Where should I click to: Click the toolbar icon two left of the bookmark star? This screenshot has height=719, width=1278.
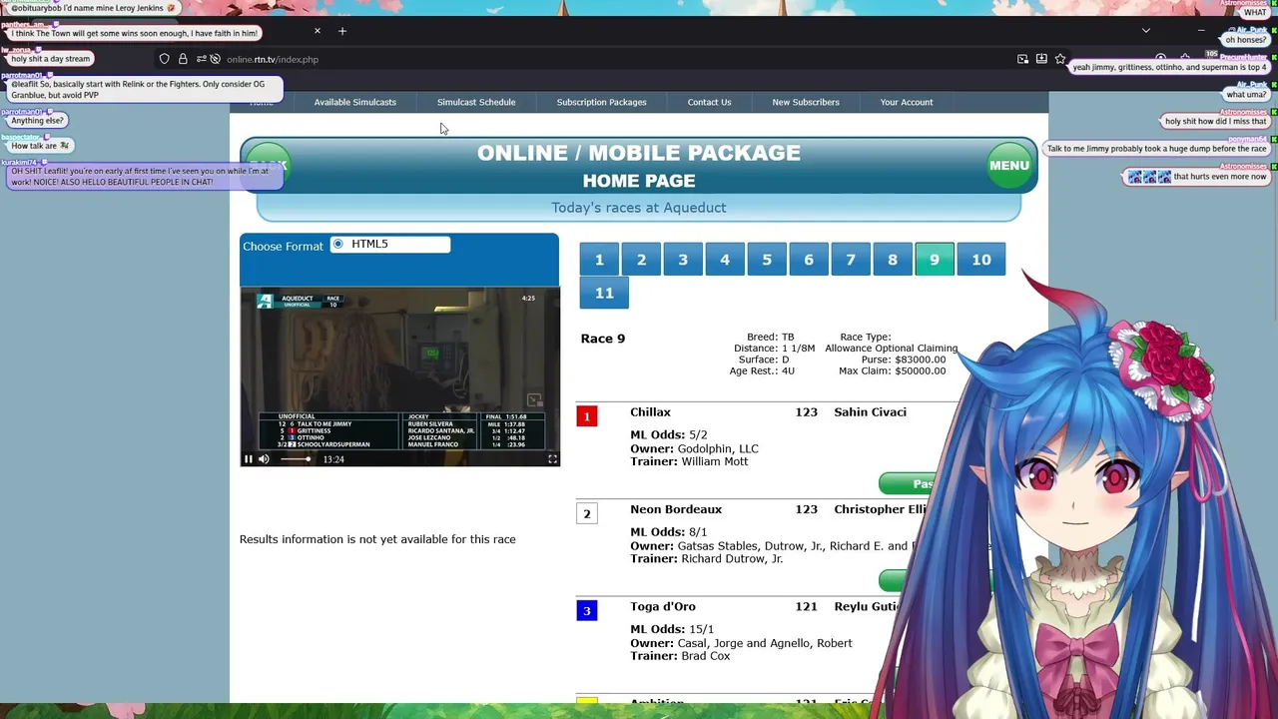click(x=1022, y=59)
